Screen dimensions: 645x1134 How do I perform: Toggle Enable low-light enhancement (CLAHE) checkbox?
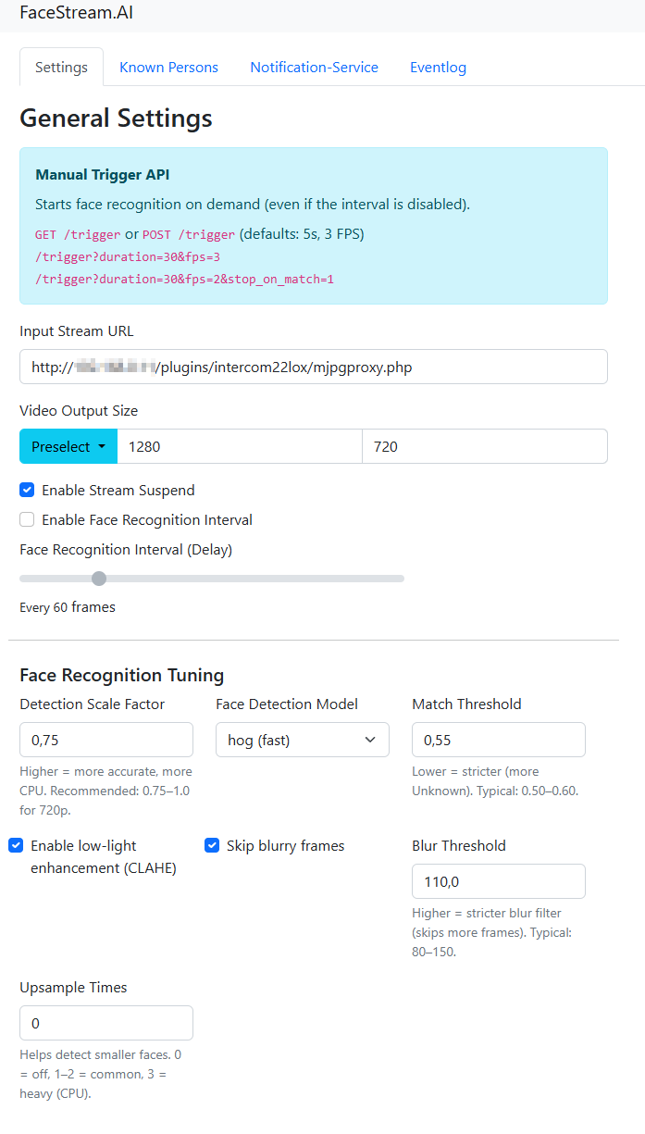pos(16,845)
